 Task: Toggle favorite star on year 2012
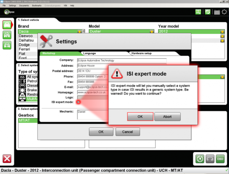(222, 32)
